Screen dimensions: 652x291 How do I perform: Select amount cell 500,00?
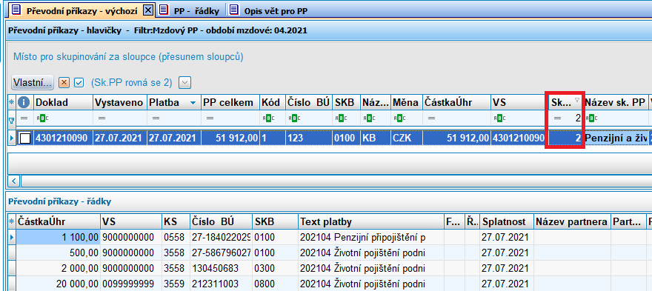pyautogui.click(x=58, y=253)
